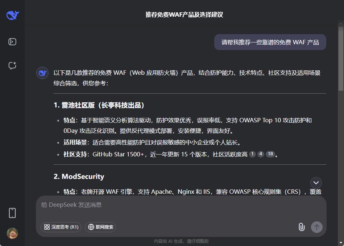Screen dimensions: 344x246
Task: Open citation reference 1
Action: [252, 154]
